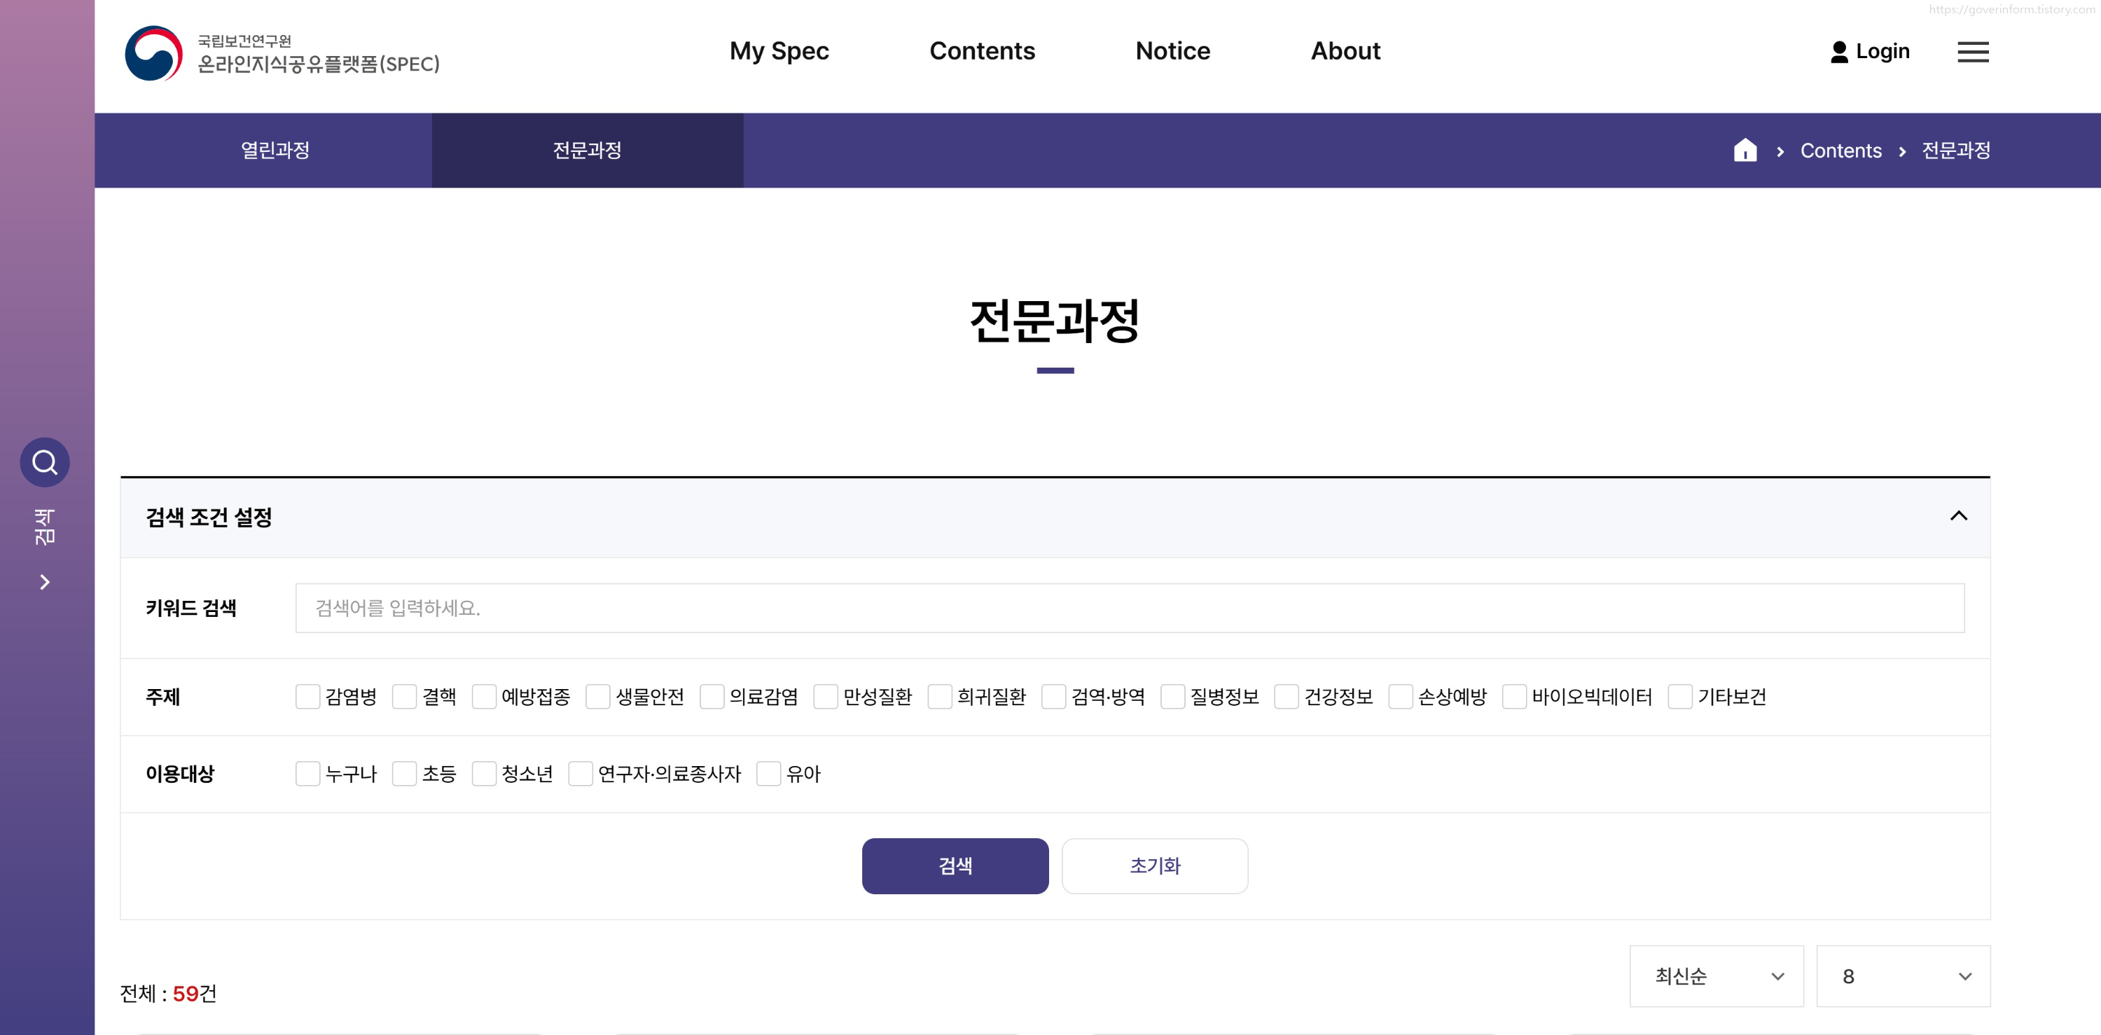Open the sidebar magnifier search icon
The image size is (2101, 1035).
[45, 462]
